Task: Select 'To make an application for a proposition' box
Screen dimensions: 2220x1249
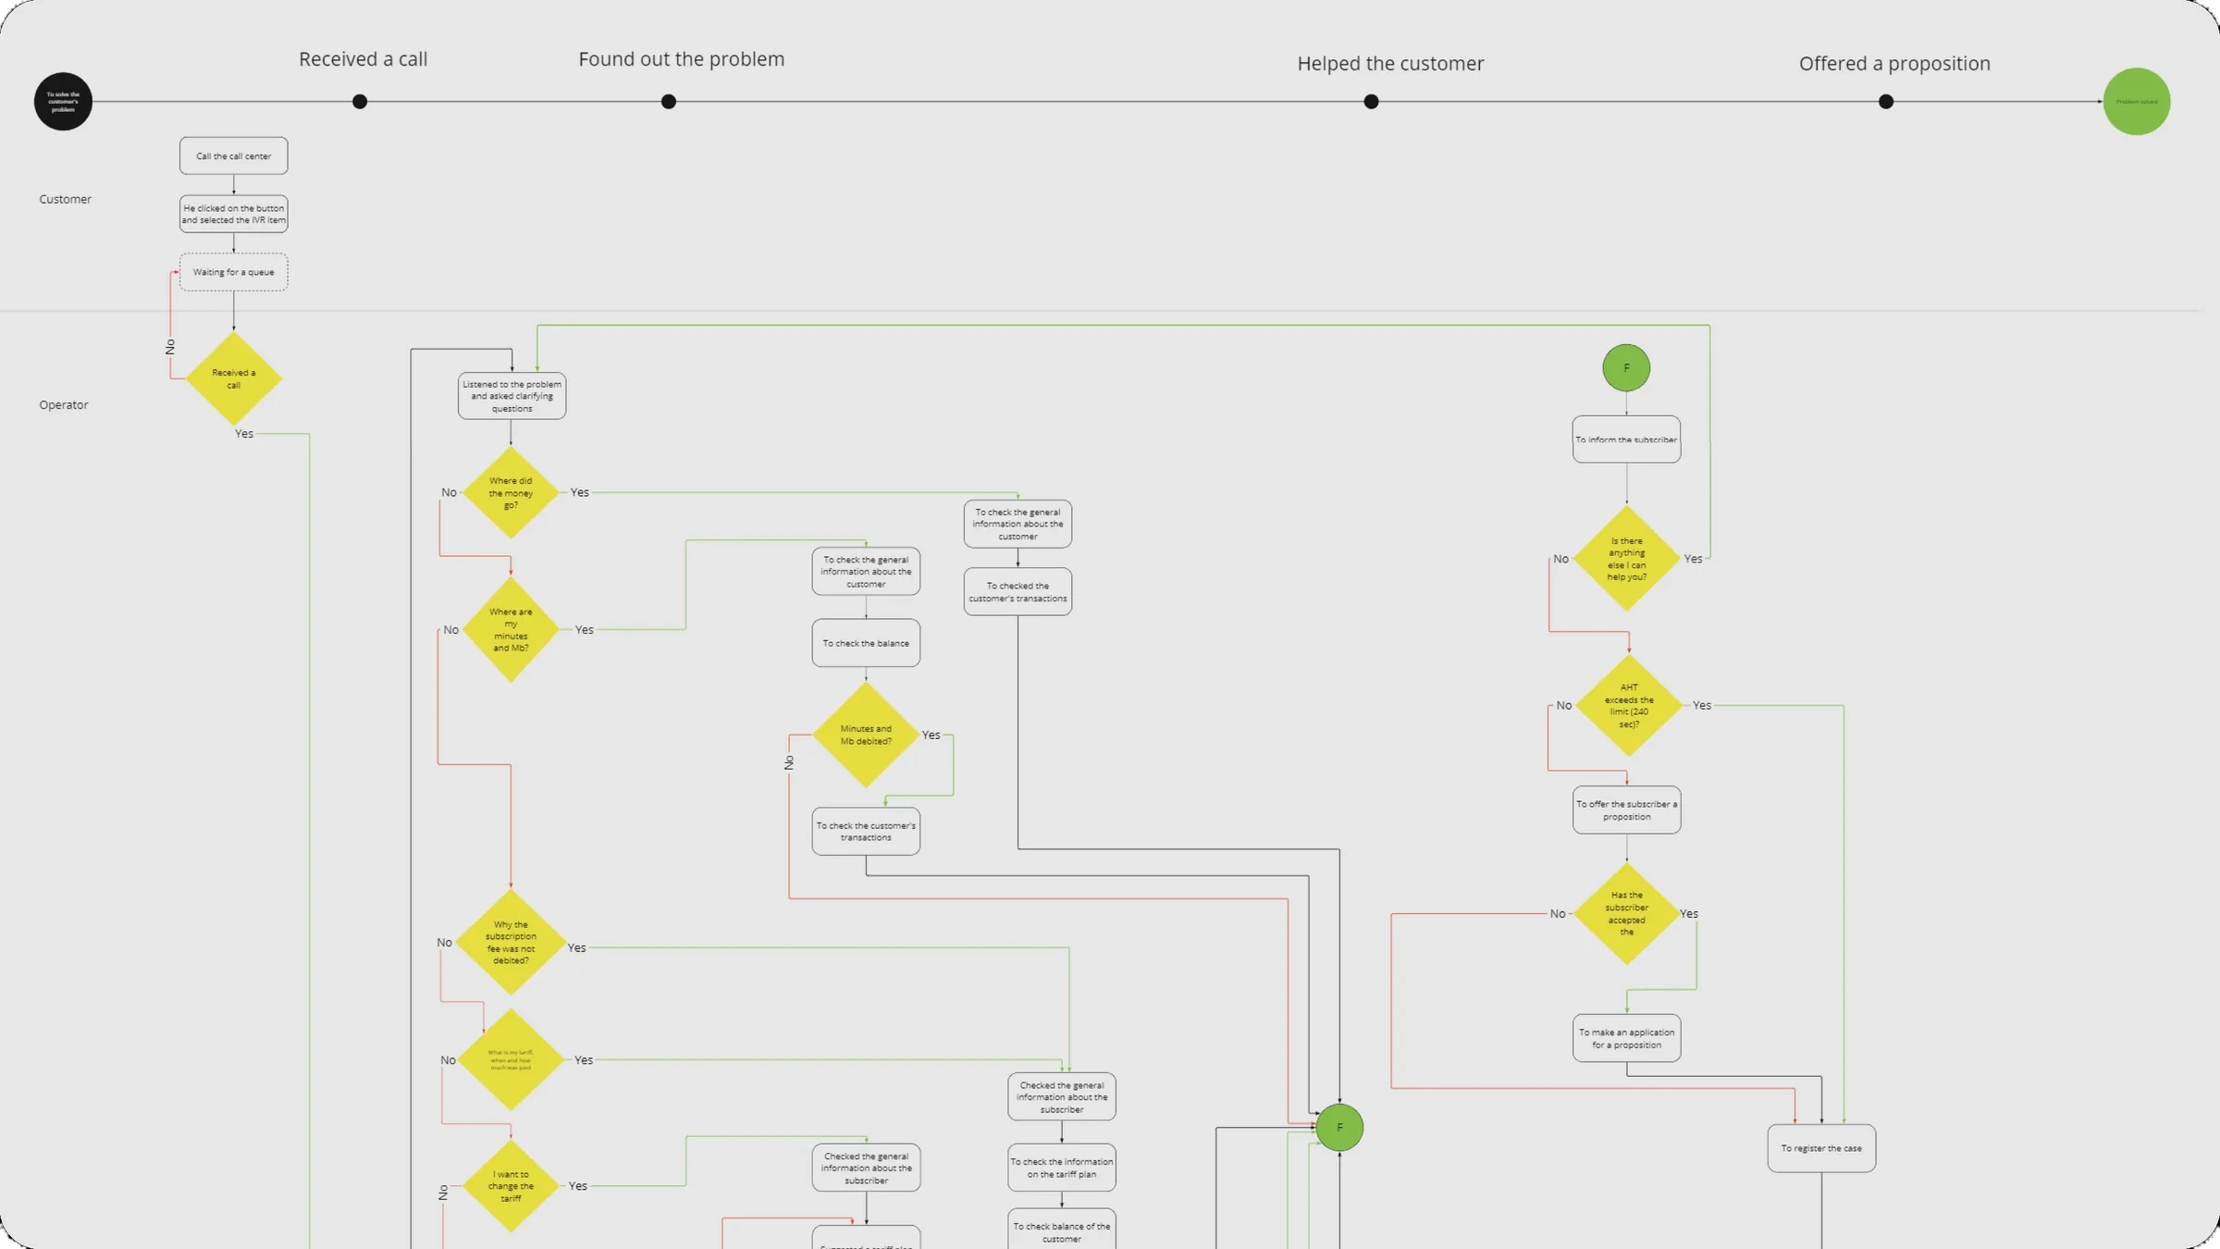Action: (1626, 1038)
